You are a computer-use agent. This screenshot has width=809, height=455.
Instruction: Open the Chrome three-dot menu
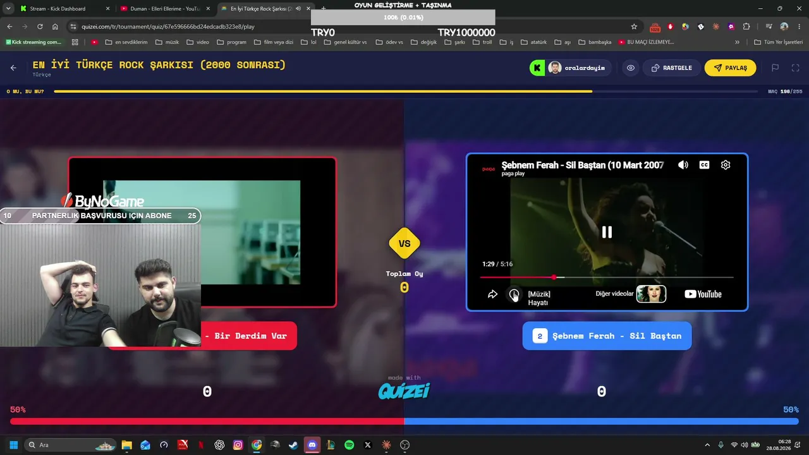[799, 27]
